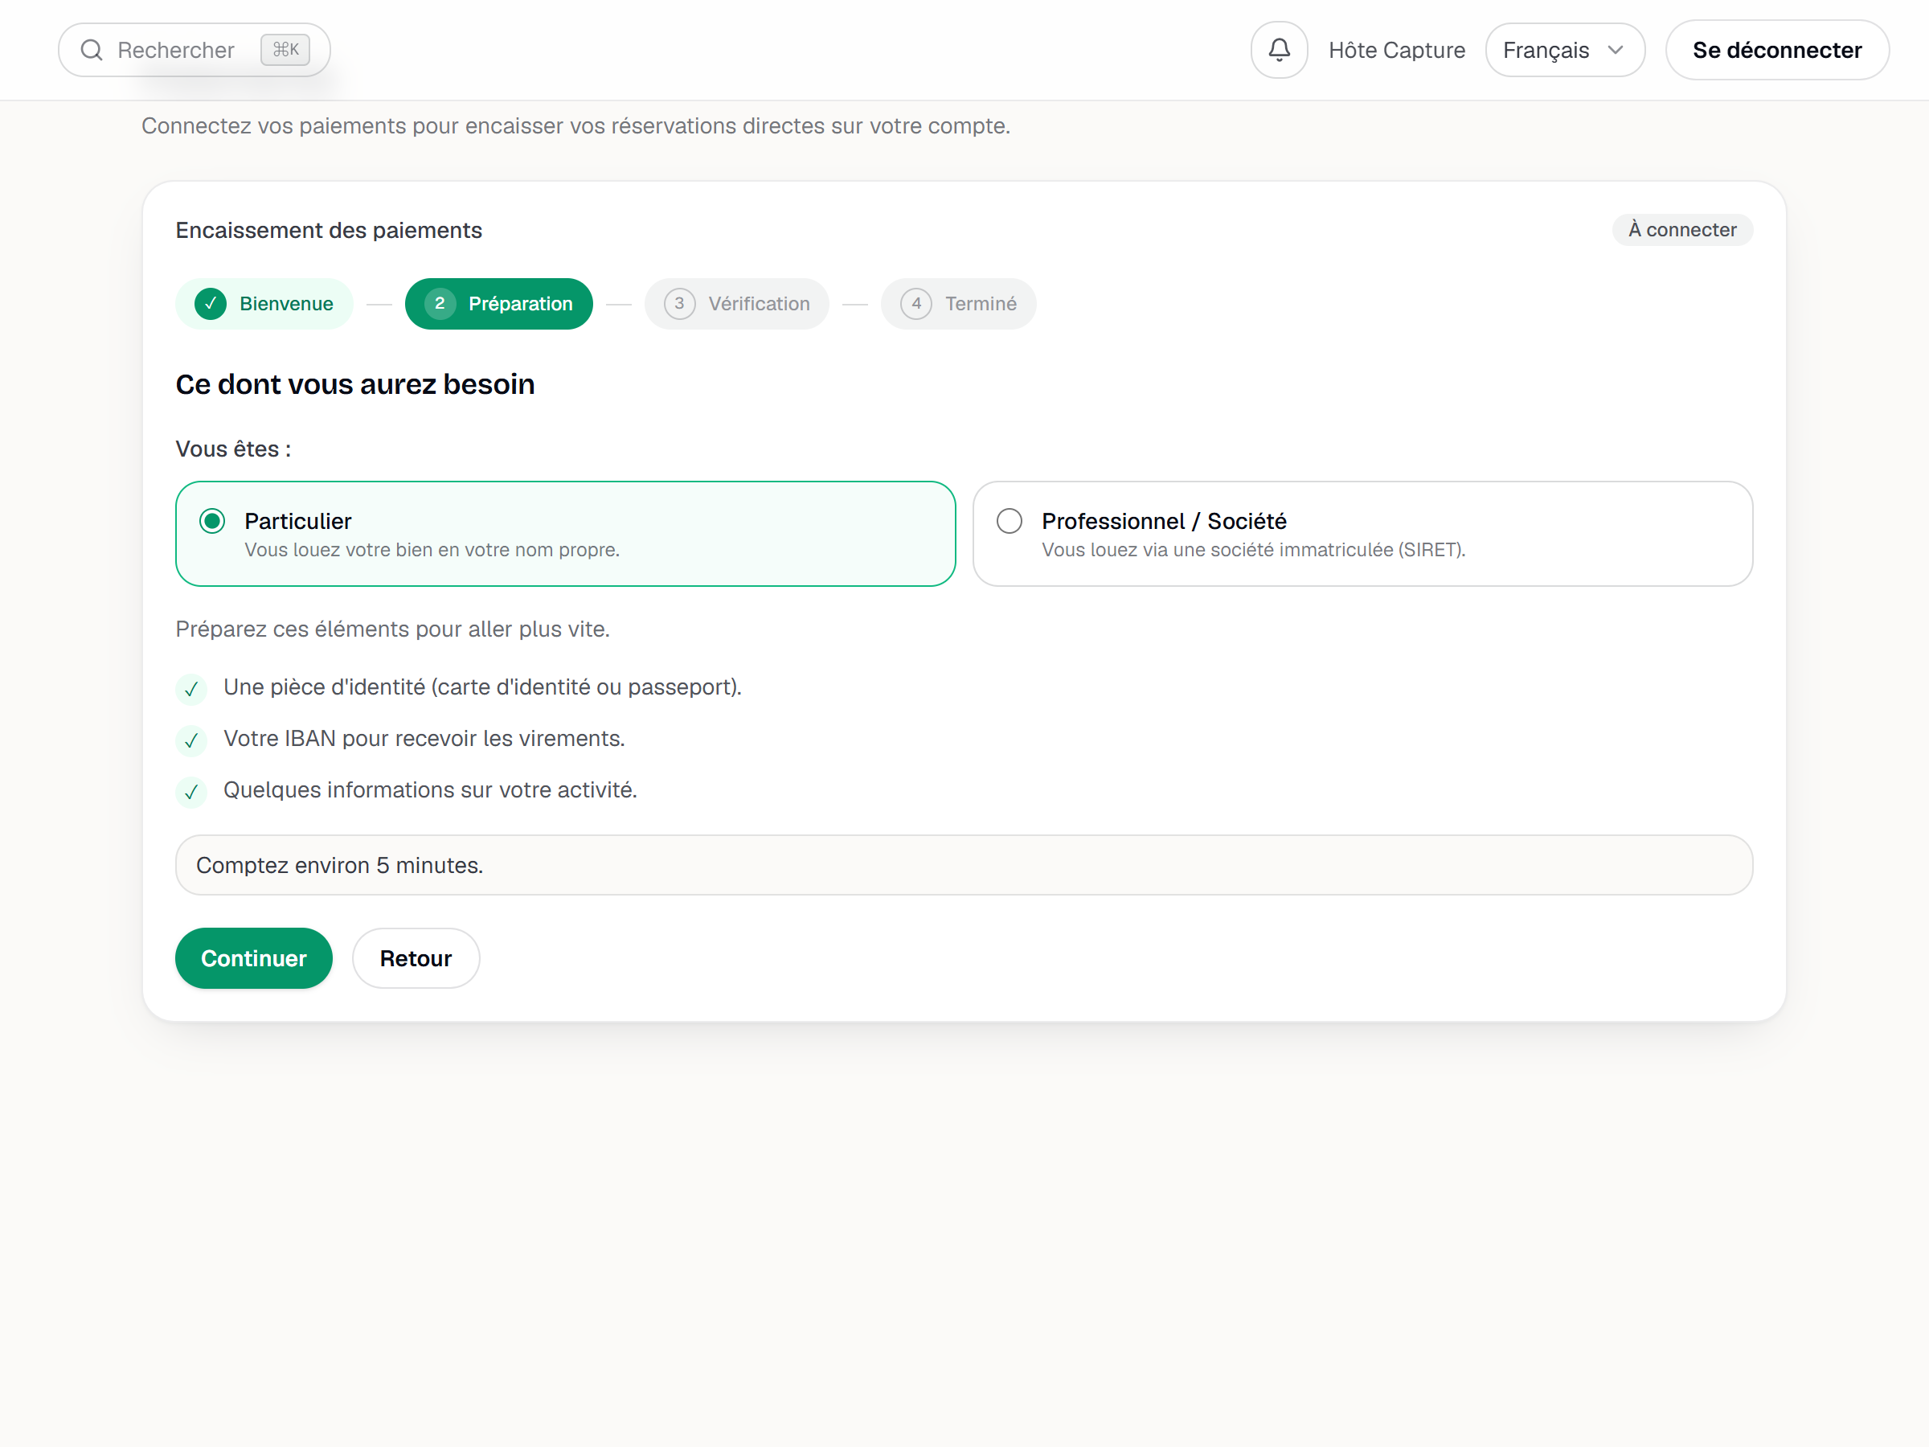Image resolution: width=1929 pixels, height=1447 pixels.
Task: Click the step 4 number circle
Action: 916,304
